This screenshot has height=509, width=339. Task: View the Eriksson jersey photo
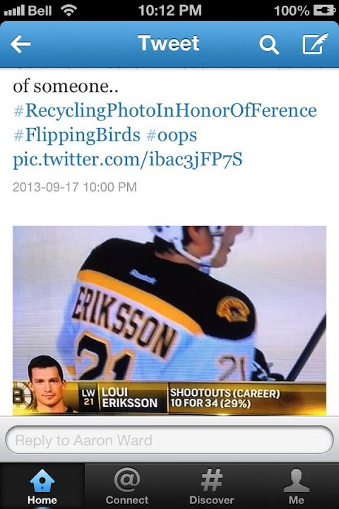pos(169,320)
